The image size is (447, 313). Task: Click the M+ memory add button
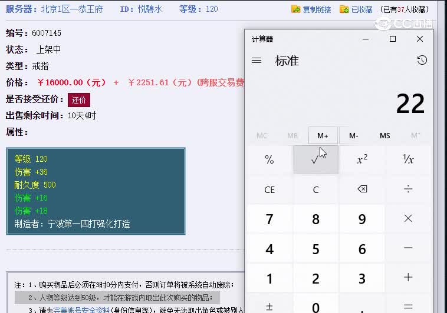click(323, 136)
